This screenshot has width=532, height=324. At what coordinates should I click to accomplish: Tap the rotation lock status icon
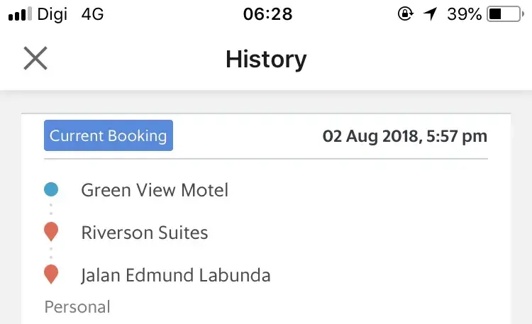[406, 14]
